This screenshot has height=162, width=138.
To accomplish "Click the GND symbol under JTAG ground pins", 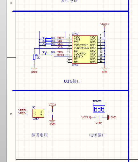I will (105, 71).
